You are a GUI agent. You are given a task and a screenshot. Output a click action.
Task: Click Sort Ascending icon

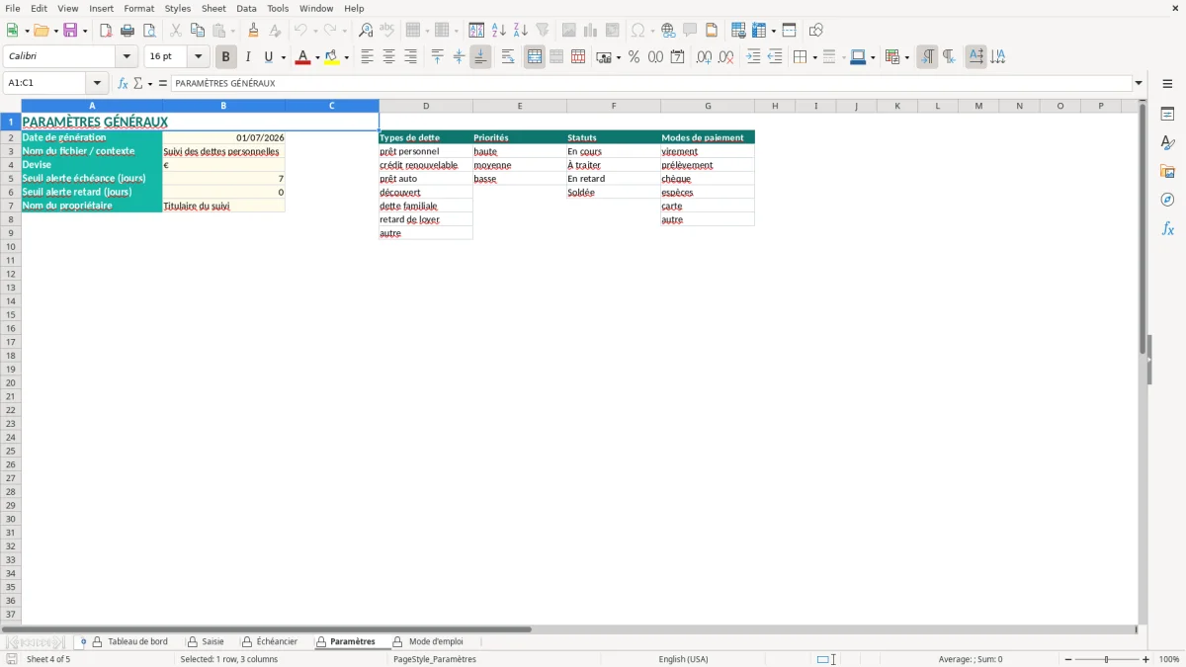click(499, 31)
